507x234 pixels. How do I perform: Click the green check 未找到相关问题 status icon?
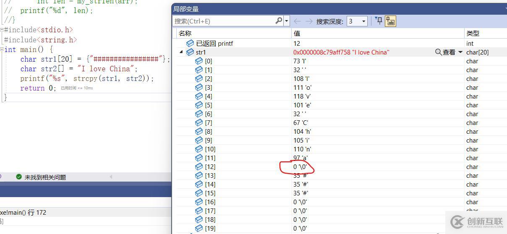[19, 177]
